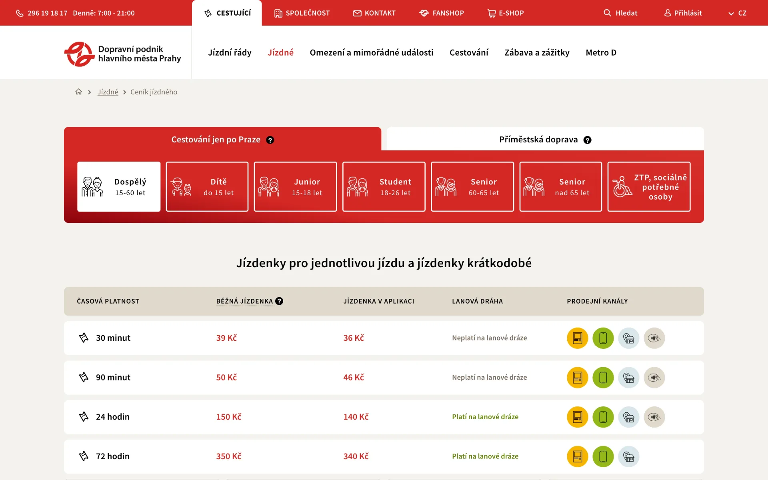The height and width of the screenshot is (480, 768).
Task: Open the Cestování menu item
Action: tap(469, 52)
